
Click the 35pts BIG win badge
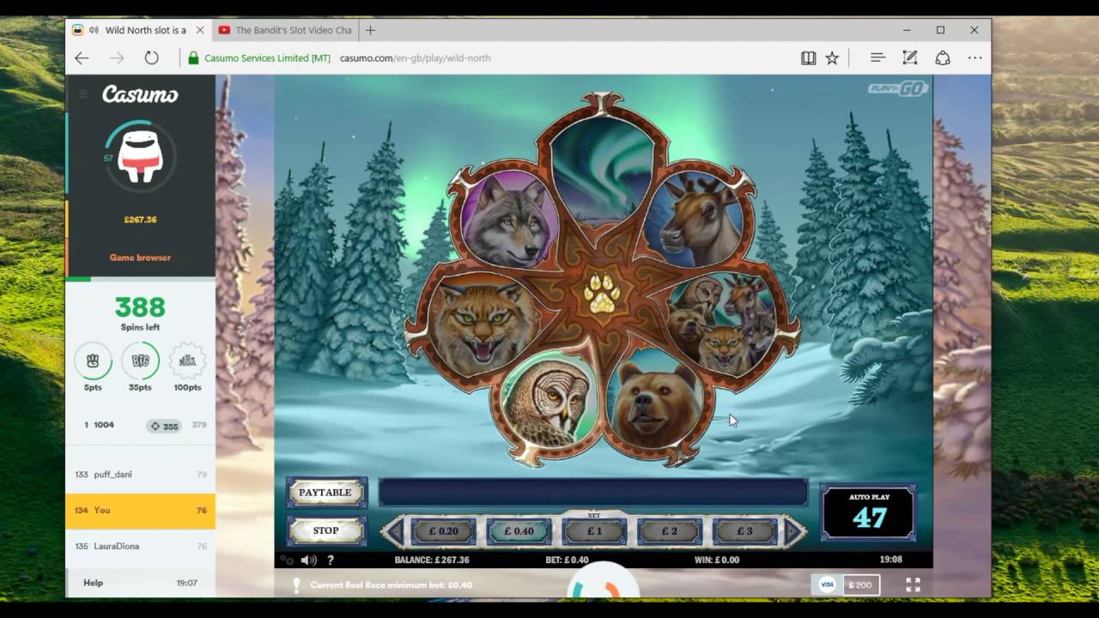point(140,361)
